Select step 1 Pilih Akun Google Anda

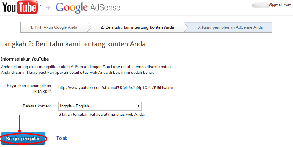pos(54,27)
